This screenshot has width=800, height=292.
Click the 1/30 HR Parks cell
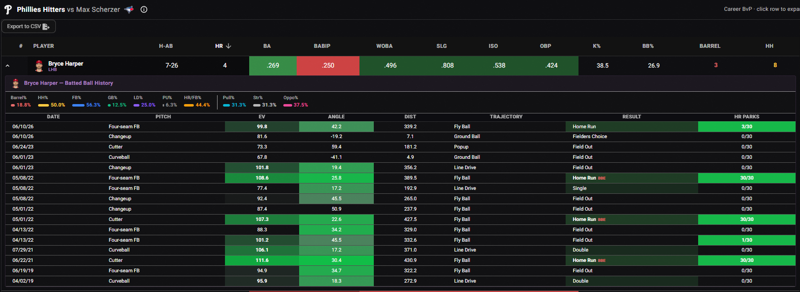(747, 240)
